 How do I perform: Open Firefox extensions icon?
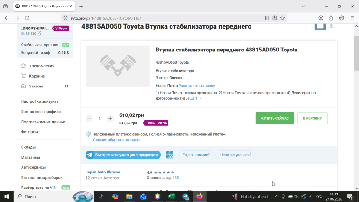pyautogui.click(x=331, y=18)
